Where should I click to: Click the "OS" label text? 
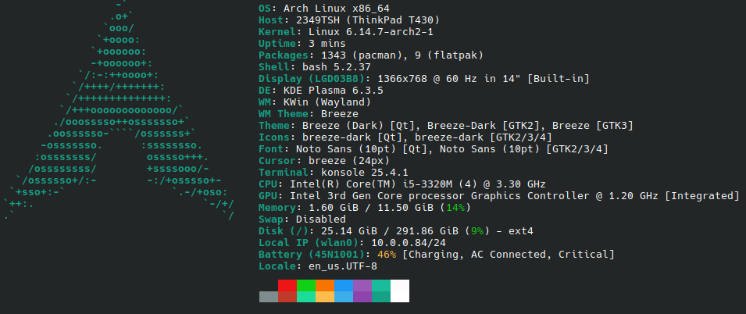pos(267,8)
